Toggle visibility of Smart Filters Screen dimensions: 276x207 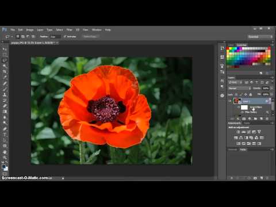tap(238, 107)
